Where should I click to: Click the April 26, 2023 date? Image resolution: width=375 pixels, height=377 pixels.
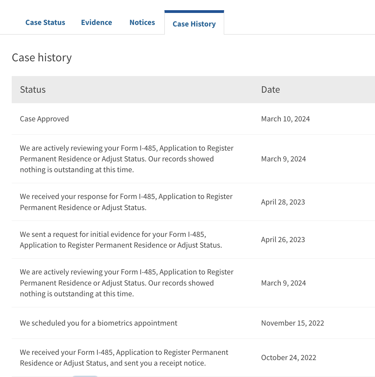pyautogui.click(x=283, y=240)
